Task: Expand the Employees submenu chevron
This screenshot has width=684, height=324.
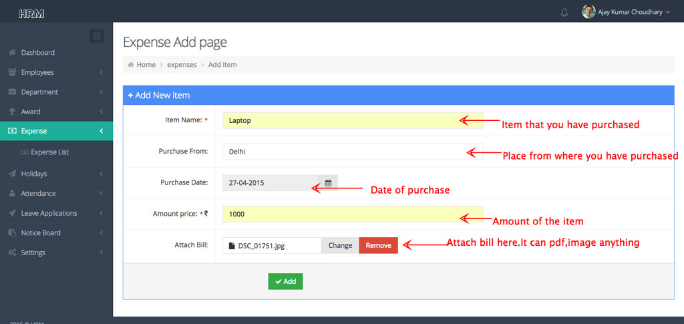Action: coord(101,72)
